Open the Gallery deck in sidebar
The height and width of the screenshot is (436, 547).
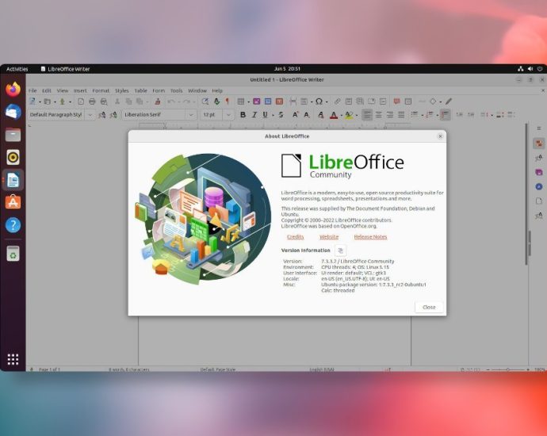[539, 172]
